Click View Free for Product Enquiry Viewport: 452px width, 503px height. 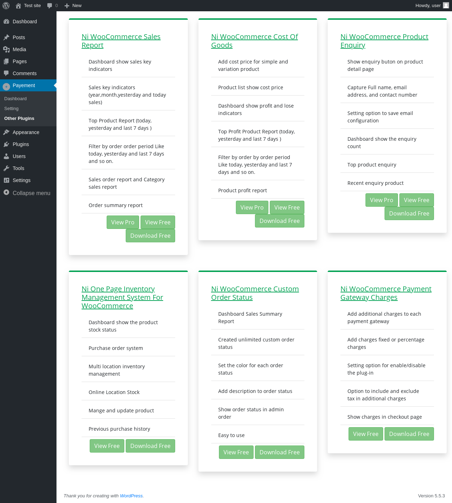(x=417, y=200)
